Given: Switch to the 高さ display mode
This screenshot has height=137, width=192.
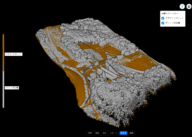Looking at the screenshot, I should tap(104, 133).
